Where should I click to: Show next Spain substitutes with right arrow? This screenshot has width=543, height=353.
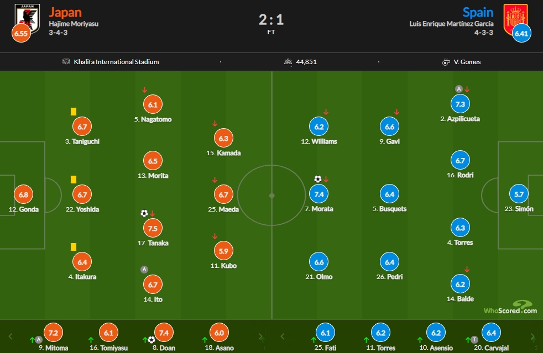(532, 336)
